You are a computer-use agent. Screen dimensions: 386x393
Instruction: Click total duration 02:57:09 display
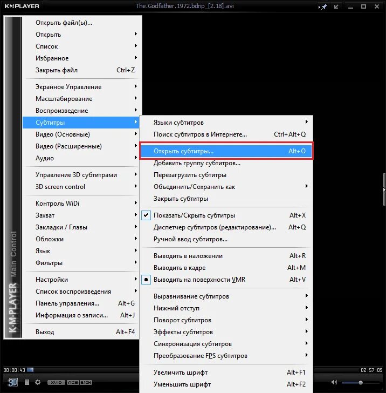(x=371, y=370)
